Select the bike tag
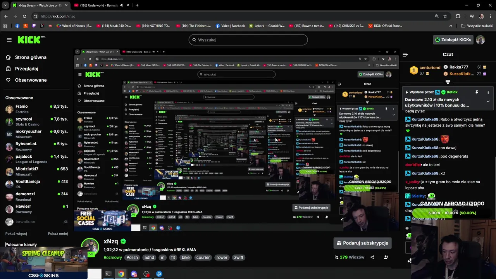 186,257
